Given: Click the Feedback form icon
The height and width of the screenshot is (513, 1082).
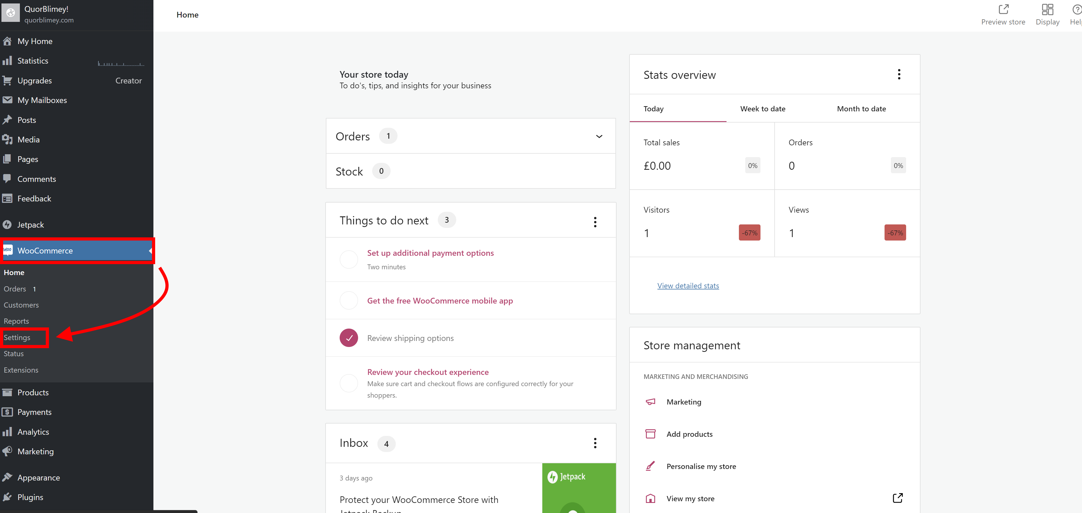Looking at the screenshot, I should [7, 199].
